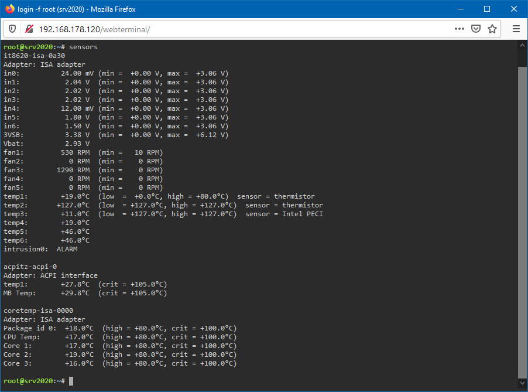
Task: Click the temp2 '+127.0°C' reading
Action: tap(73, 205)
